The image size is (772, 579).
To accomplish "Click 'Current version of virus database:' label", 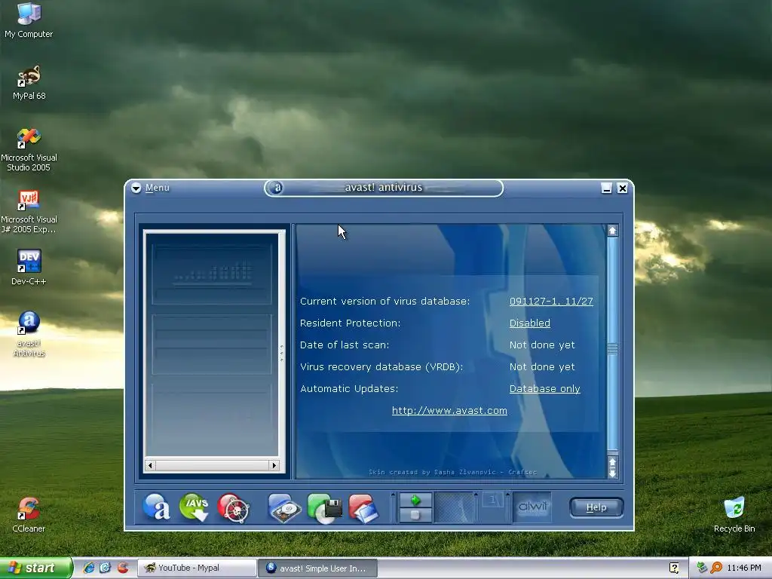I will point(385,301).
